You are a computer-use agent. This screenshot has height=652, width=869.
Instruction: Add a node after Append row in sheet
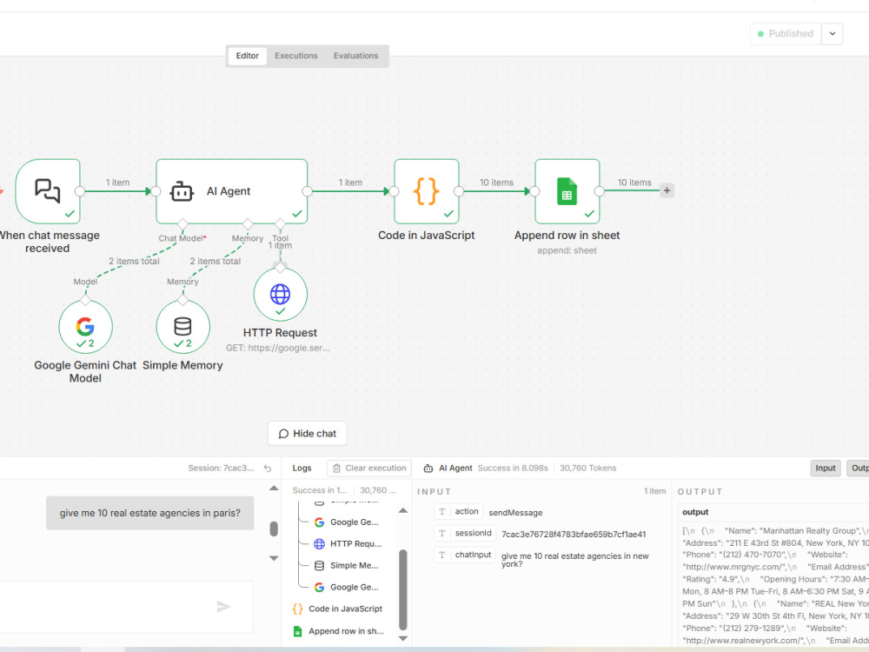coord(667,190)
